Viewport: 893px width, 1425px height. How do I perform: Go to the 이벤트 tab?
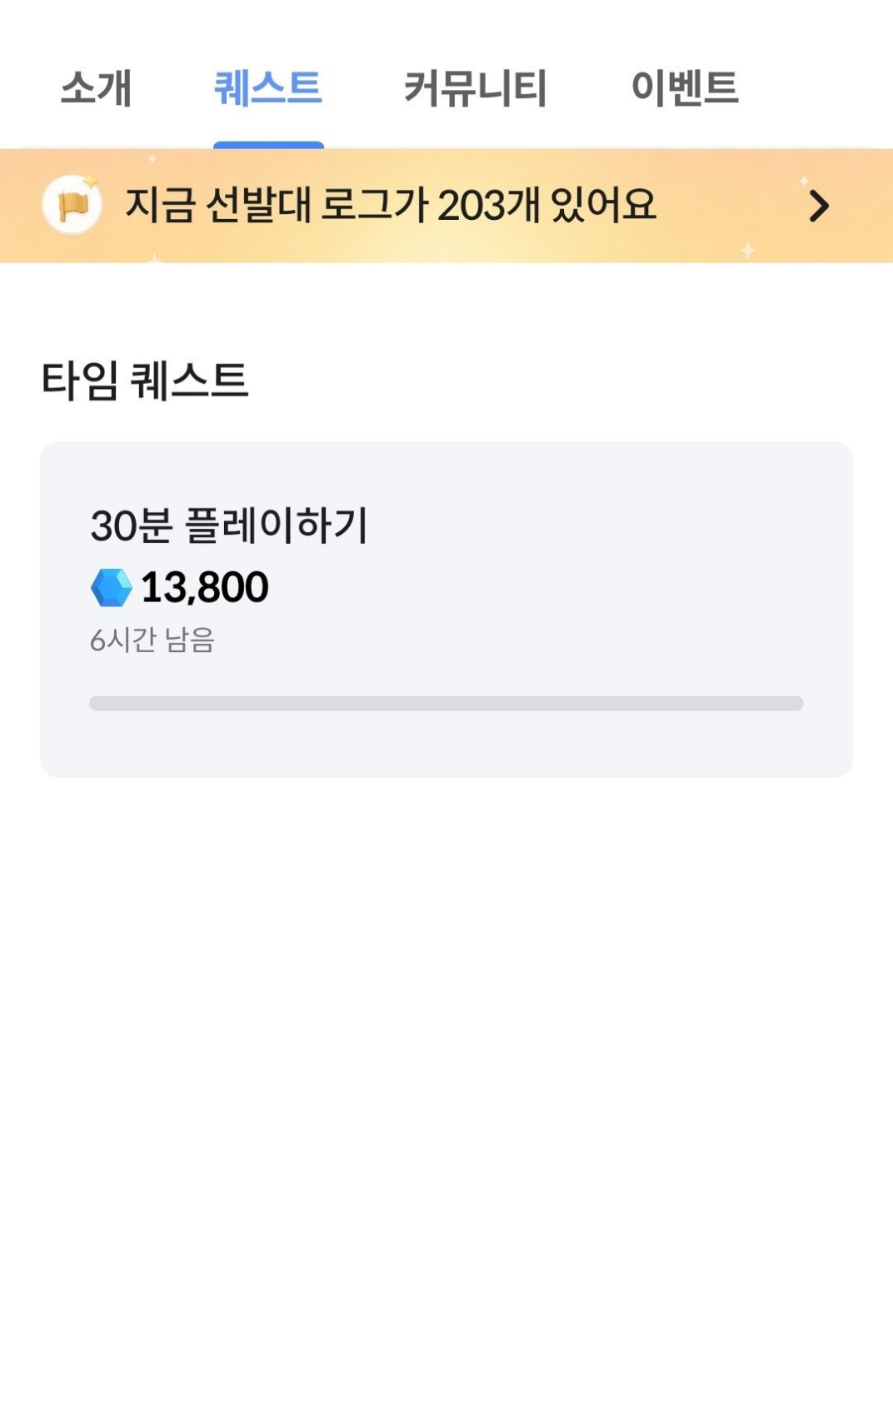685,87
